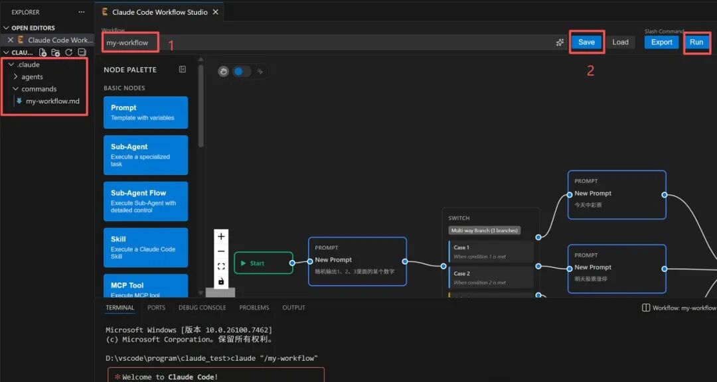Select the Start node
The height and width of the screenshot is (382, 717).
(264, 263)
